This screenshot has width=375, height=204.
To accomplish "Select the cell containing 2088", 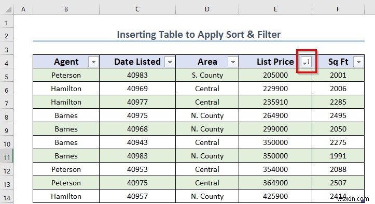I will coord(338,169).
